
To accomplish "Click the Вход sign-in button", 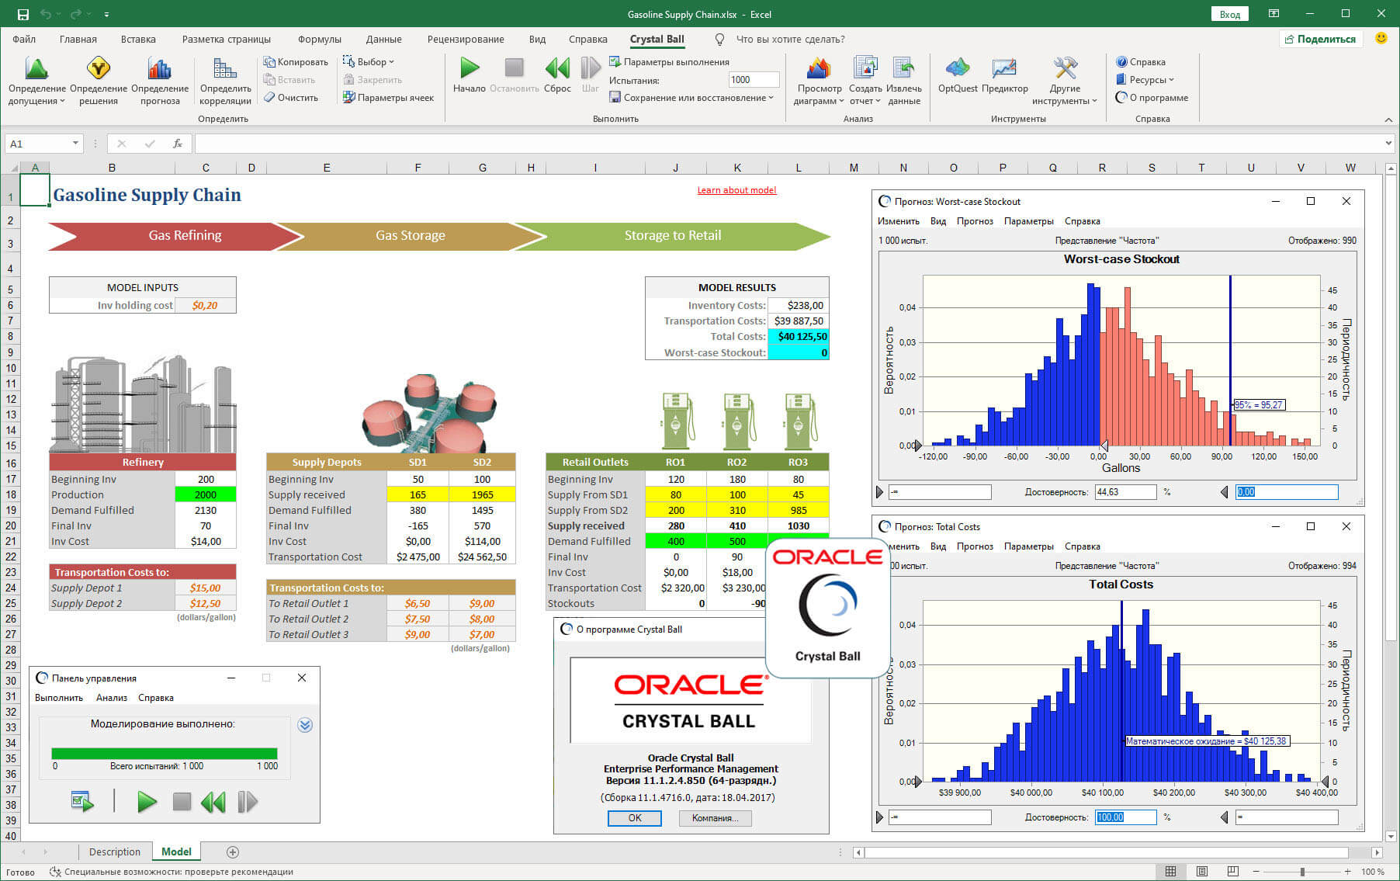I will point(1230,14).
